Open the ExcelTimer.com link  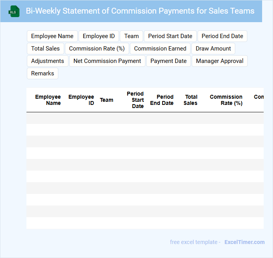[244, 242]
